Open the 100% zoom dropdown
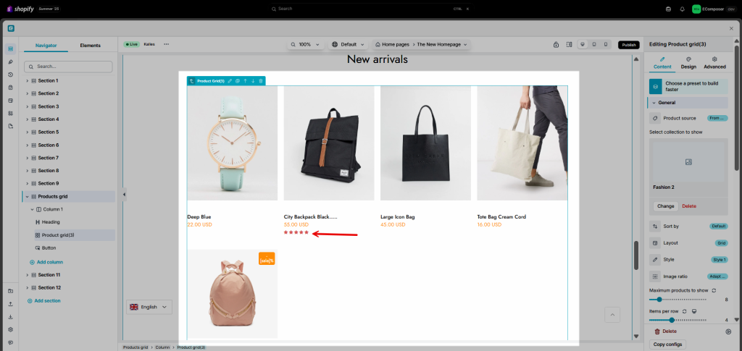Screen dimensions: 742x351 (305, 44)
